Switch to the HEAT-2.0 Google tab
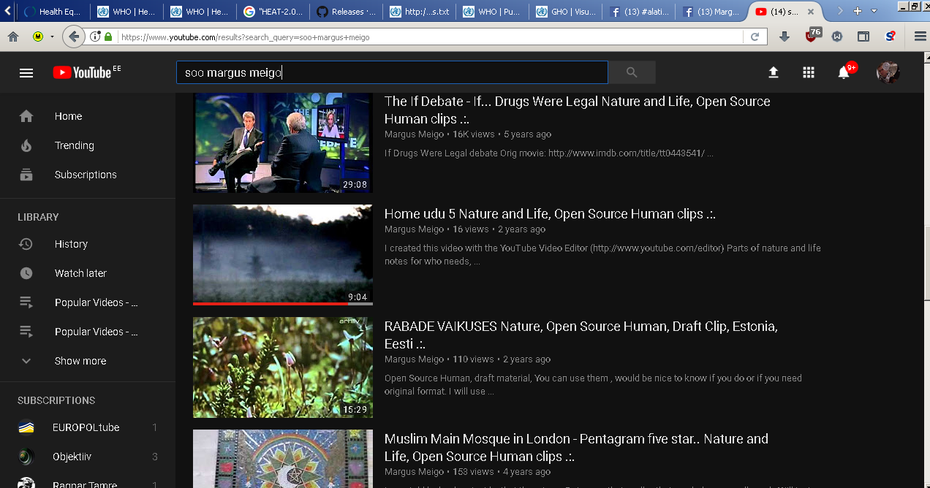930x488 pixels. (x=273, y=12)
